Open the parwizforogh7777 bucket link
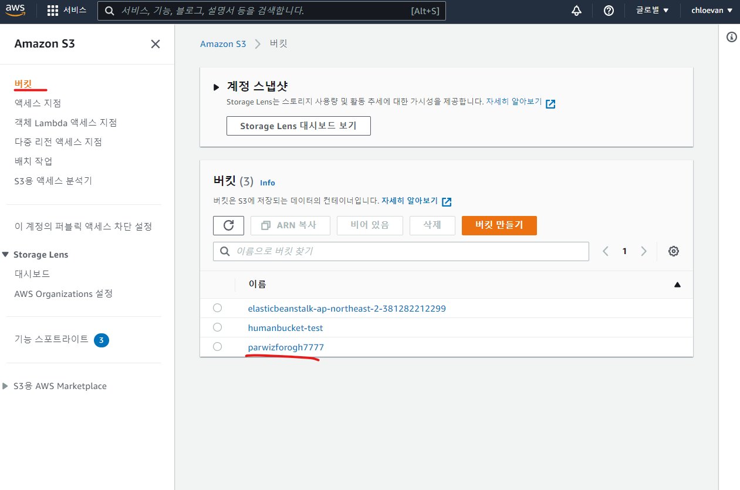This screenshot has height=490, width=740. coord(286,347)
